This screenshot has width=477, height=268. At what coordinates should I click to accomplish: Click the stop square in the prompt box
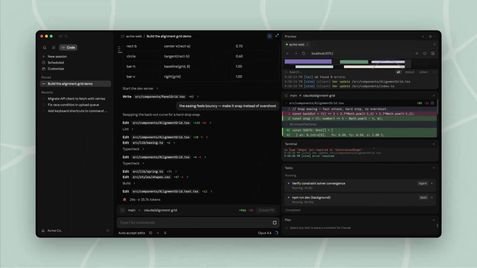pos(274,223)
